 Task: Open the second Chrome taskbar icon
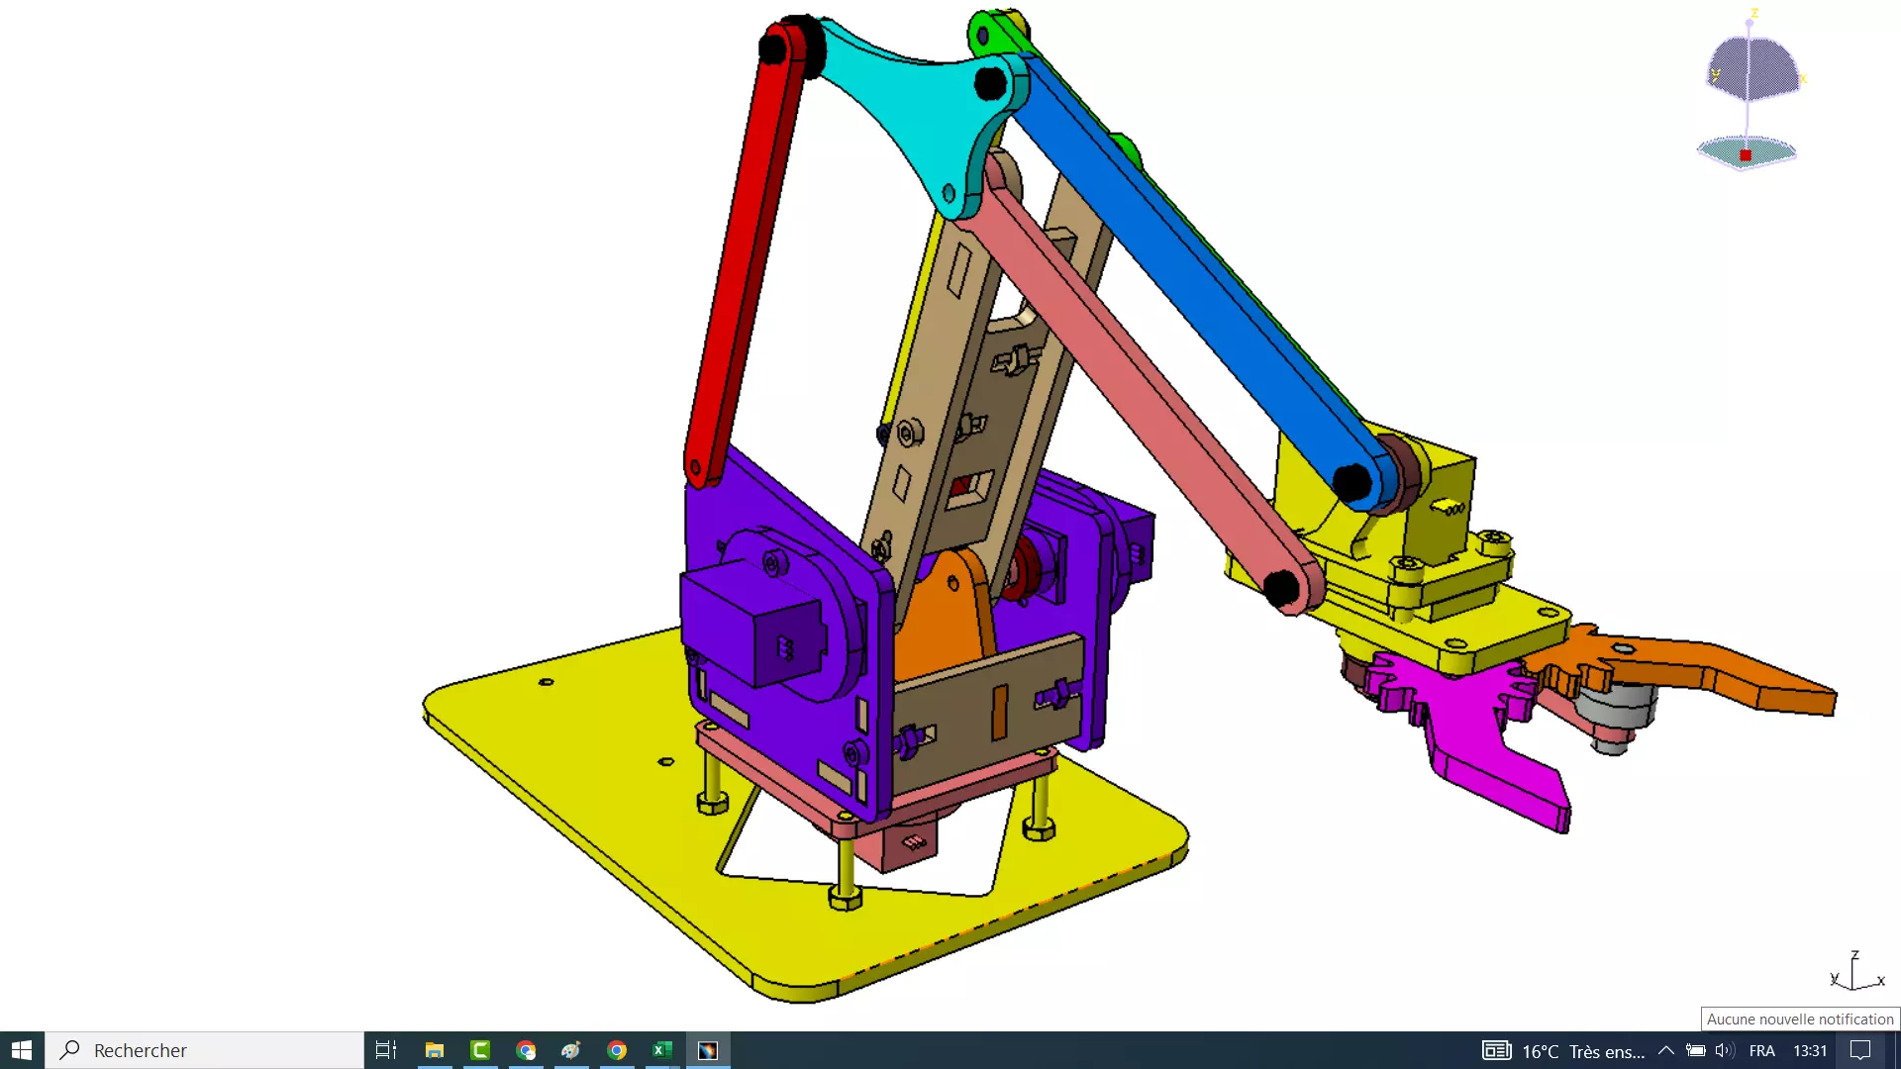(x=617, y=1050)
